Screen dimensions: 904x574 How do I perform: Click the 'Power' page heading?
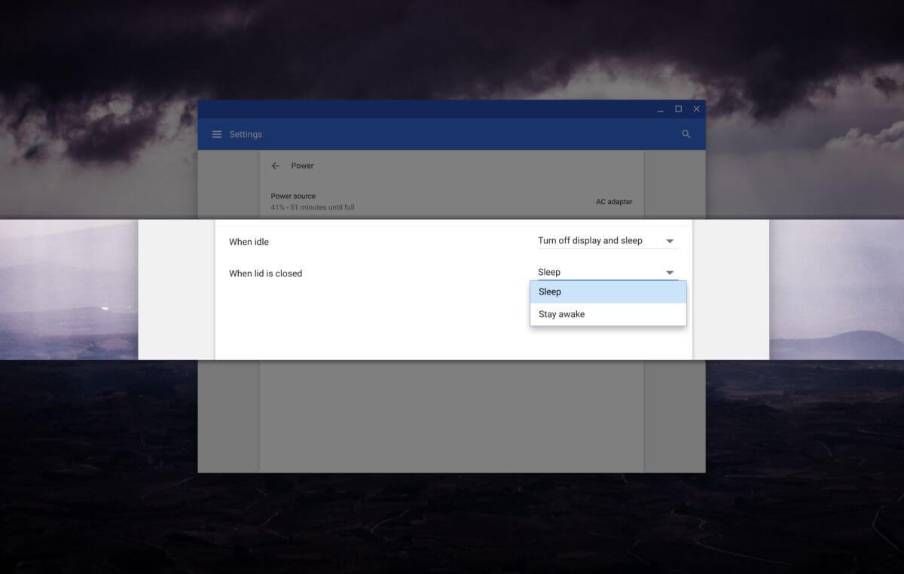point(302,166)
